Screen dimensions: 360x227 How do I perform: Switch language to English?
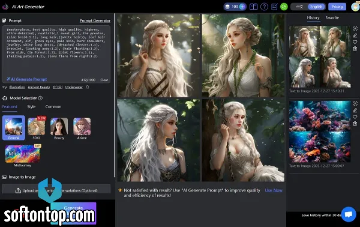point(316,7)
